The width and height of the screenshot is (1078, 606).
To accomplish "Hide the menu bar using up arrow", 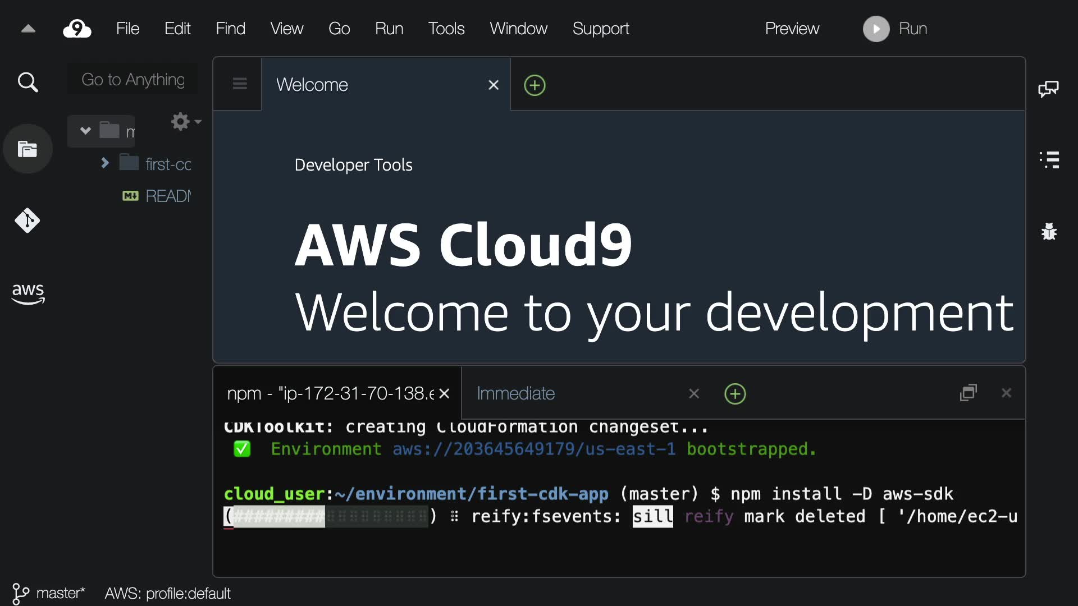I will (x=28, y=29).
